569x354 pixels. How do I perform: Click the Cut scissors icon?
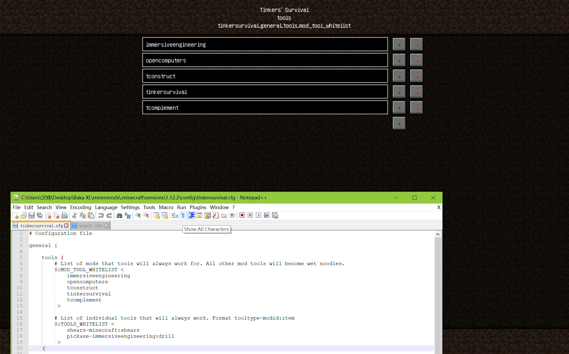[x=75, y=215]
